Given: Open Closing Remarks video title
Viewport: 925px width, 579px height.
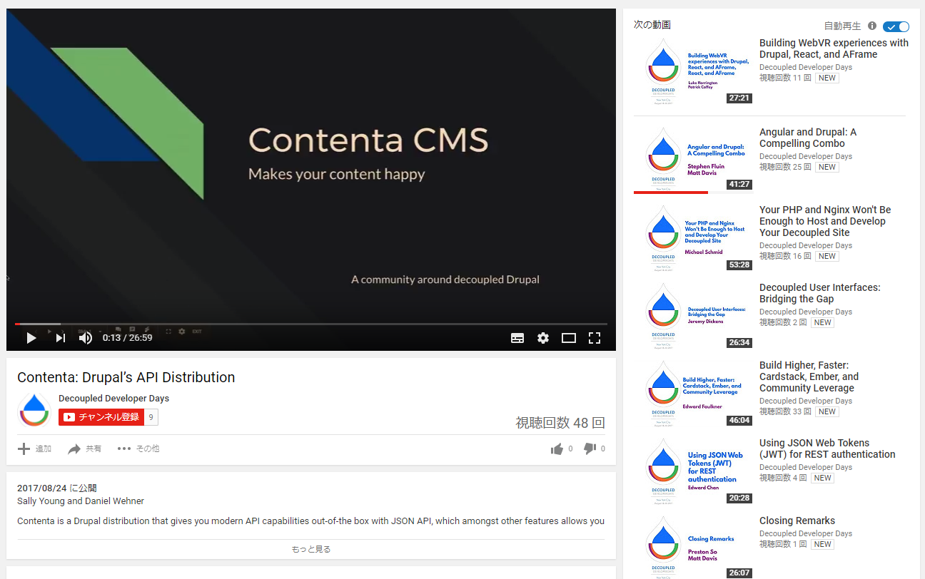Looking at the screenshot, I should [x=797, y=521].
